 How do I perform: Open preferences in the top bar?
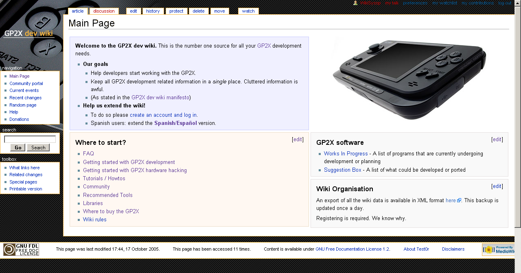coord(415,3)
